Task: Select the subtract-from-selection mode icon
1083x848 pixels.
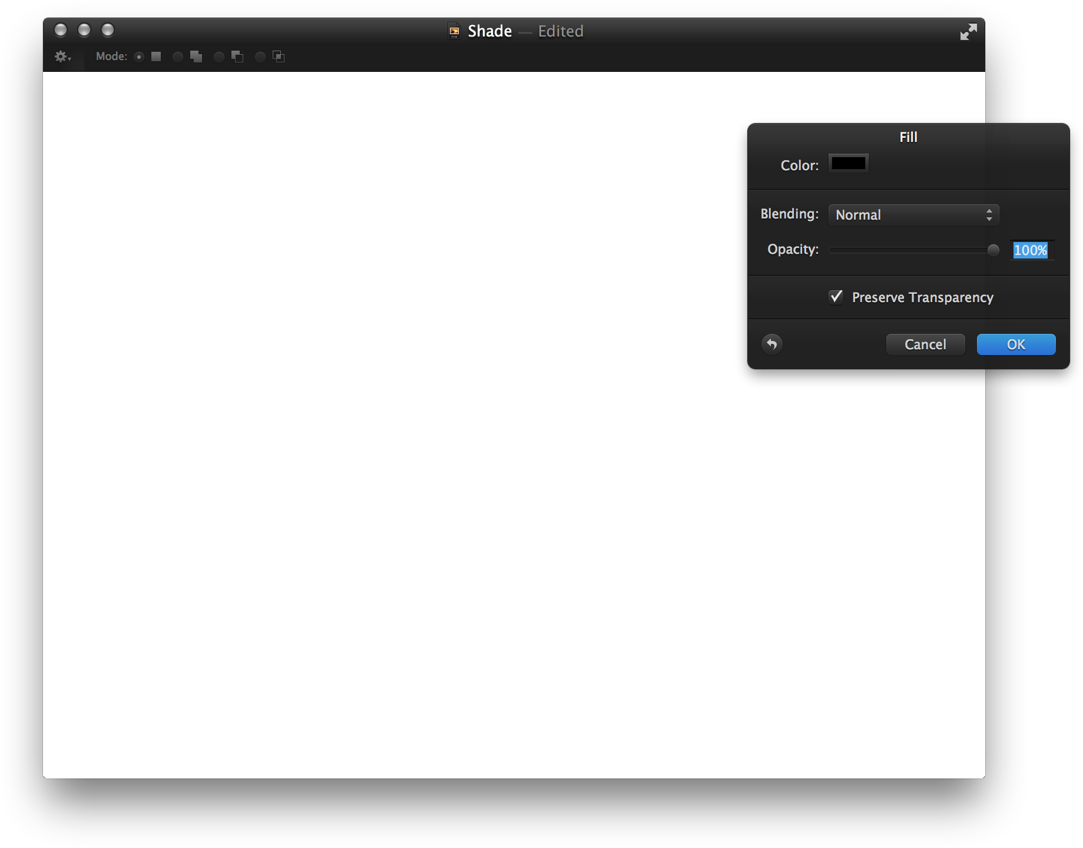Action: click(x=237, y=57)
